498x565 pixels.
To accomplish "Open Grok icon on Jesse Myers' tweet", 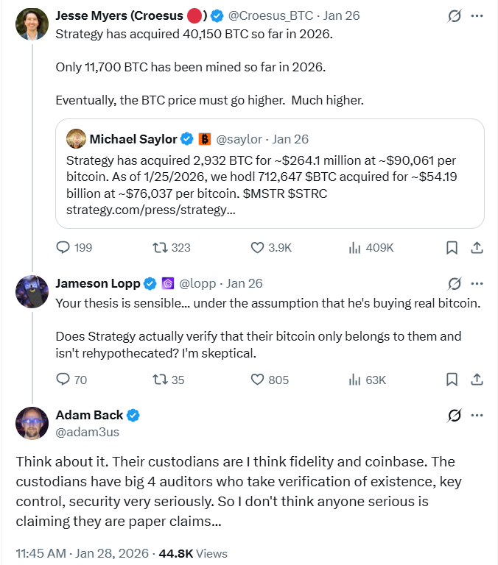I will click(455, 15).
